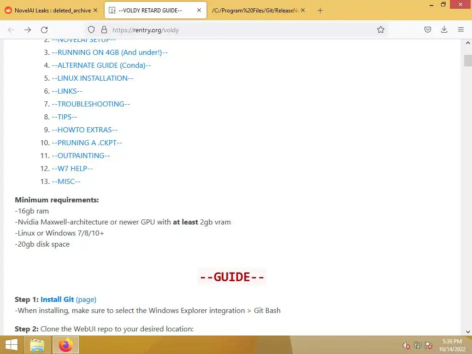This screenshot has width=472, height=354.
Task: Click the network tray icon
Action: [418, 345]
